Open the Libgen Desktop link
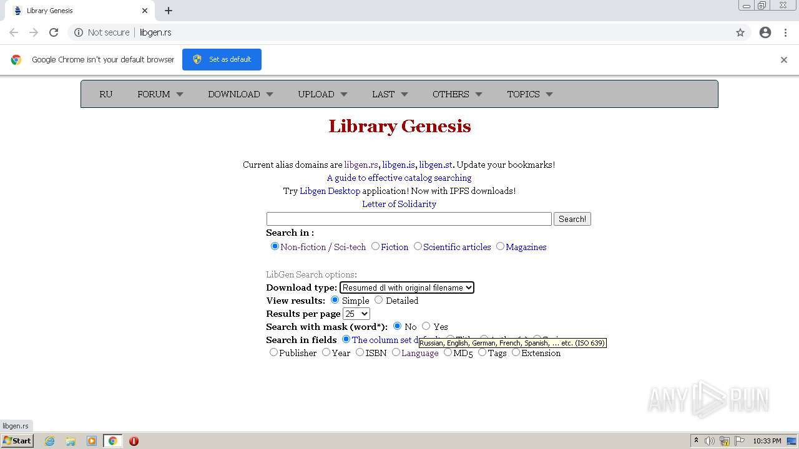Screen dimensions: 799x449 coord(330,191)
